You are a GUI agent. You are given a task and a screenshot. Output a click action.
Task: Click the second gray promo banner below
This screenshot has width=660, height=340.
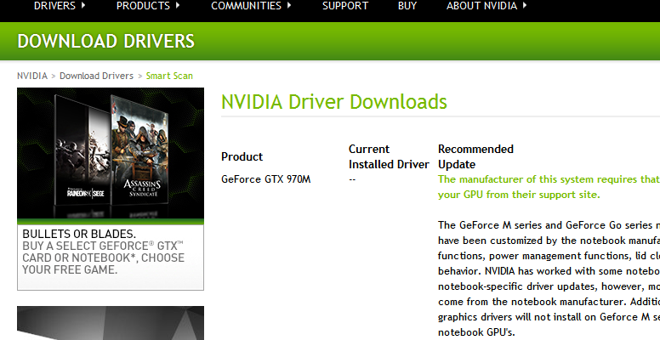click(111, 323)
